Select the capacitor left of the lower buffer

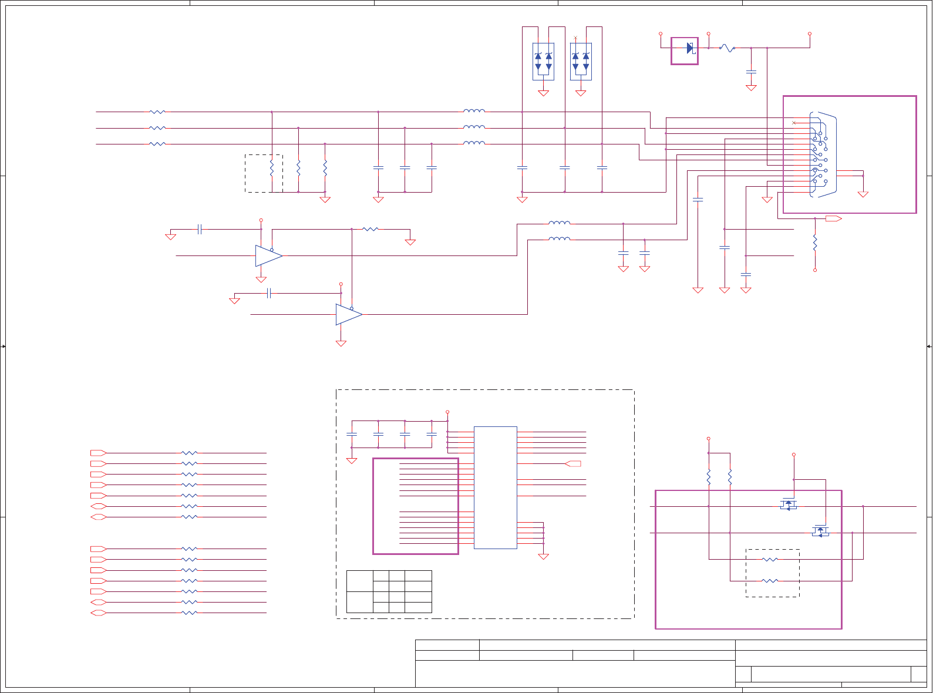268,293
